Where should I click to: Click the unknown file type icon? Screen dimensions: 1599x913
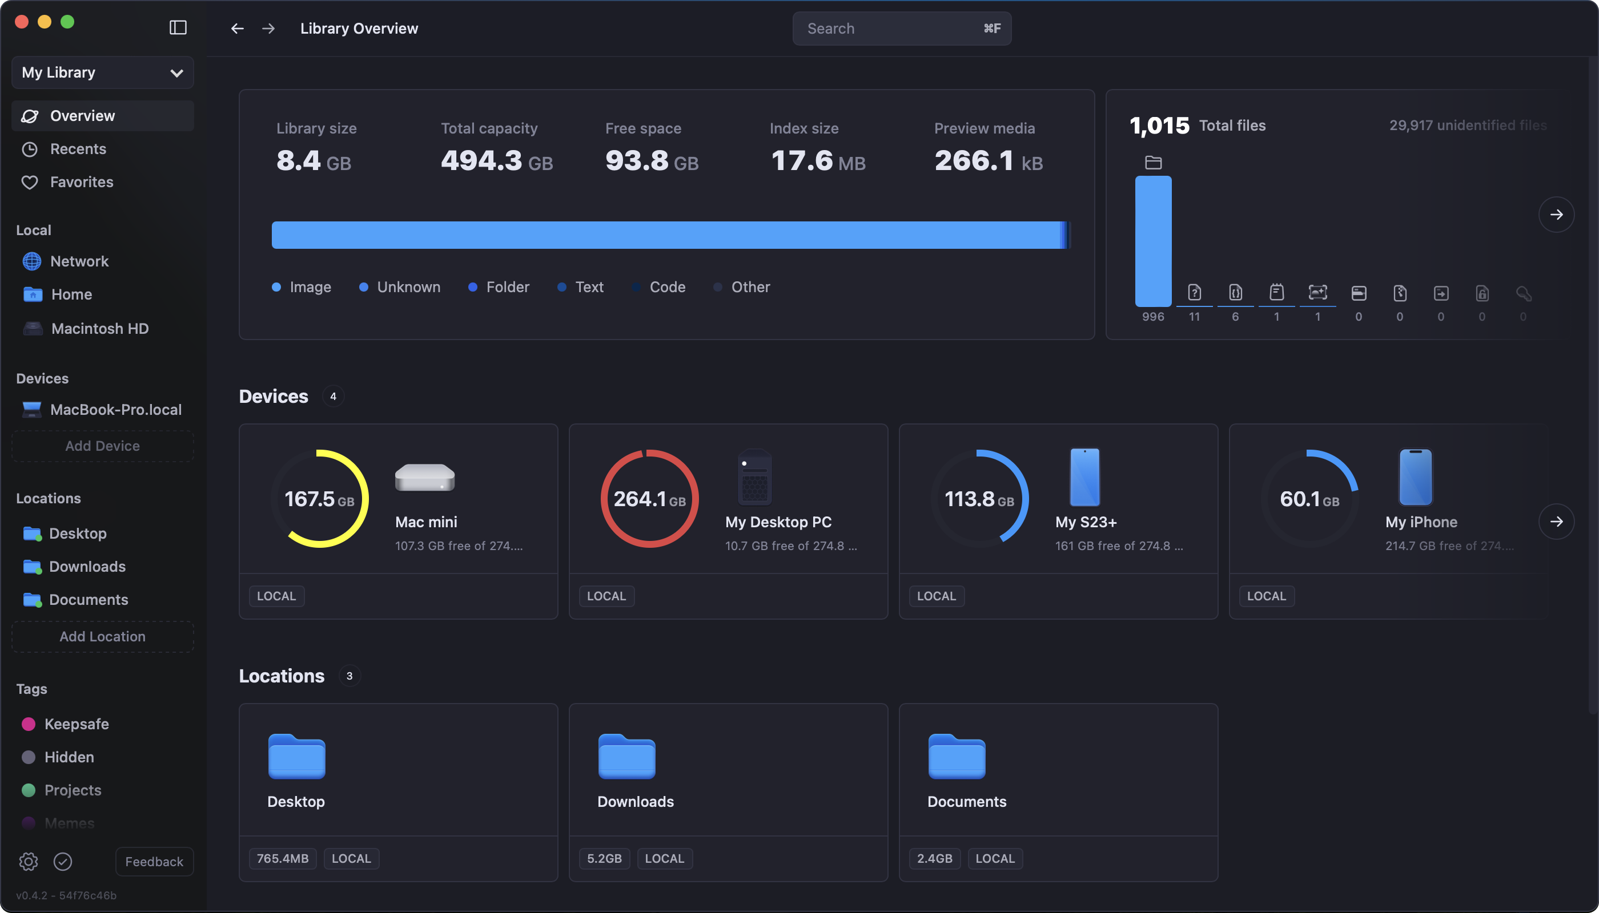pos(1194,293)
